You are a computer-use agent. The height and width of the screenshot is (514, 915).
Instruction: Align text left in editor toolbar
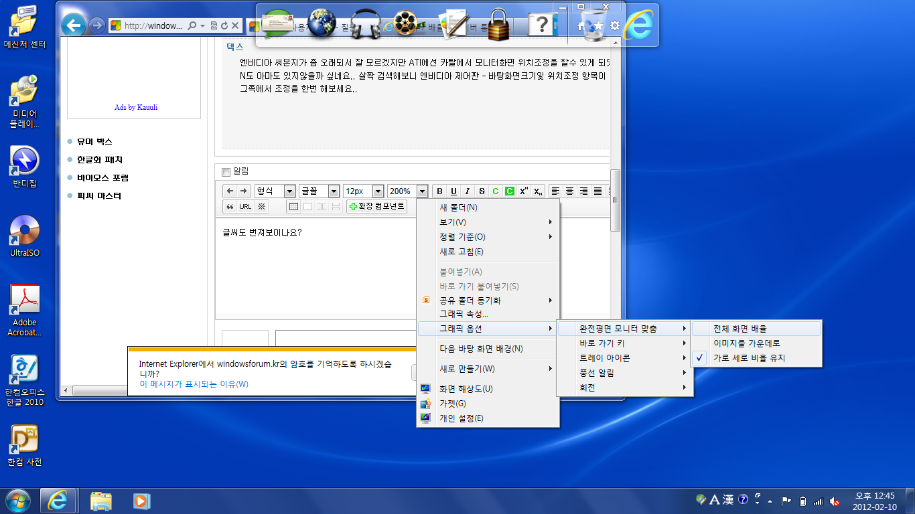(x=555, y=191)
